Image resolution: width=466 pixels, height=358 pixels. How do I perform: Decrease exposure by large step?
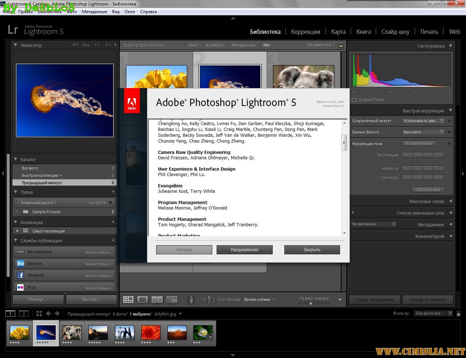(406, 155)
